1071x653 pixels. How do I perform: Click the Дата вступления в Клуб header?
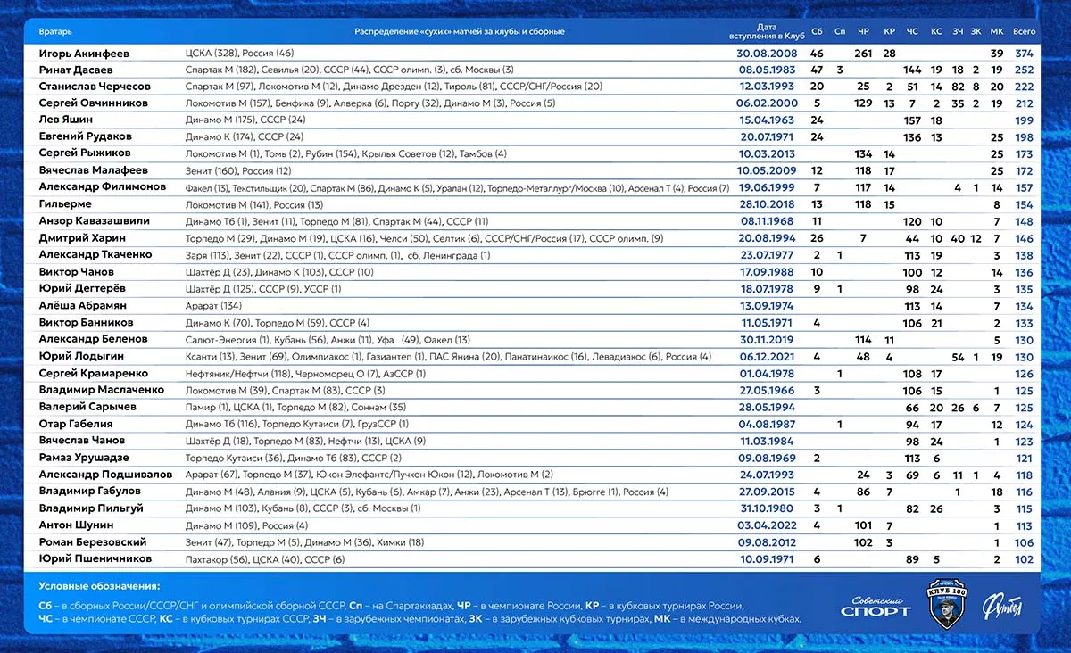tap(767, 32)
